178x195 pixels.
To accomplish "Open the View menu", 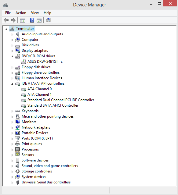I will (35, 13).
